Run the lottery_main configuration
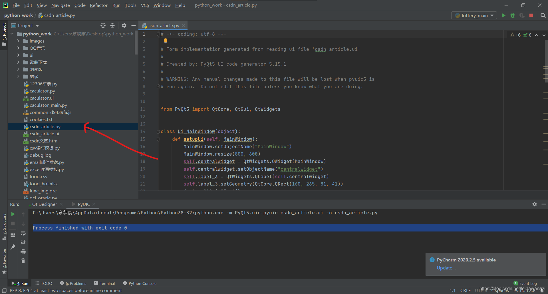 point(503,15)
